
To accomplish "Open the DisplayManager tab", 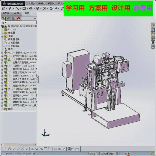I will [19, 19].
